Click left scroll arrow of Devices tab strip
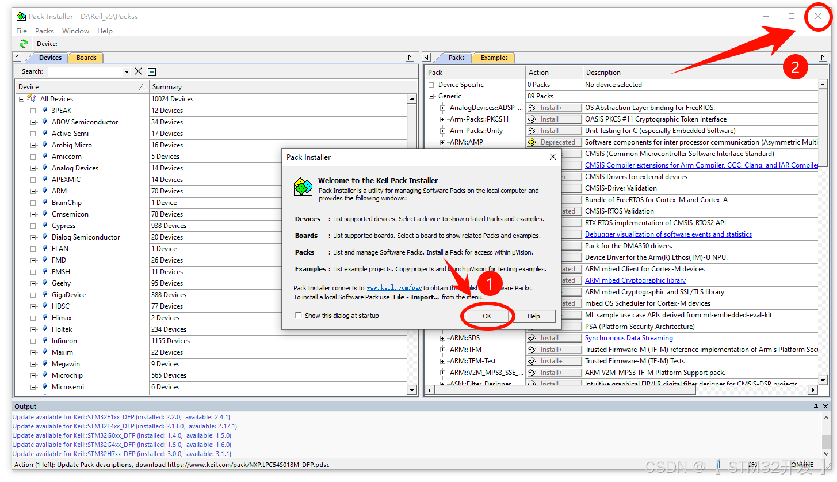 click(x=17, y=58)
